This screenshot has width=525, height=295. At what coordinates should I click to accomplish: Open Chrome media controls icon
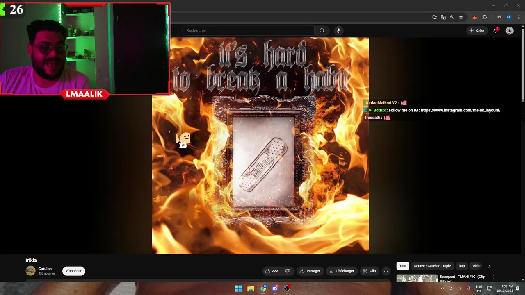pos(499,17)
